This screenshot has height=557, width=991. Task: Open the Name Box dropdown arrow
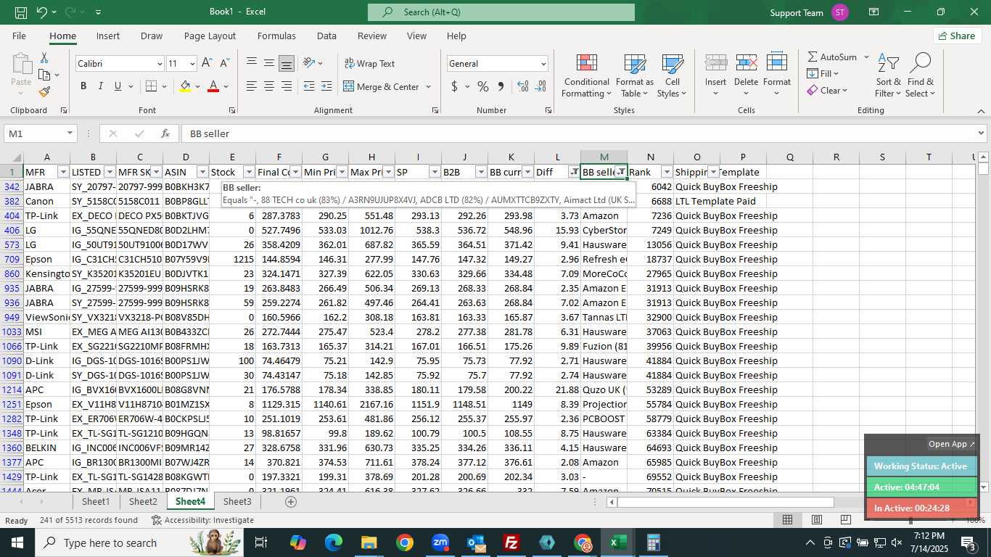pyautogui.click(x=70, y=133)
